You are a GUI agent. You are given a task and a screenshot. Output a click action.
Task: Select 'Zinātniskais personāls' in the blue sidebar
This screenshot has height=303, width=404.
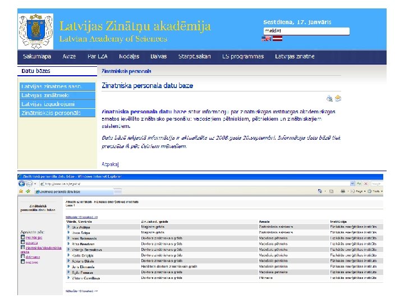[57, 113]
